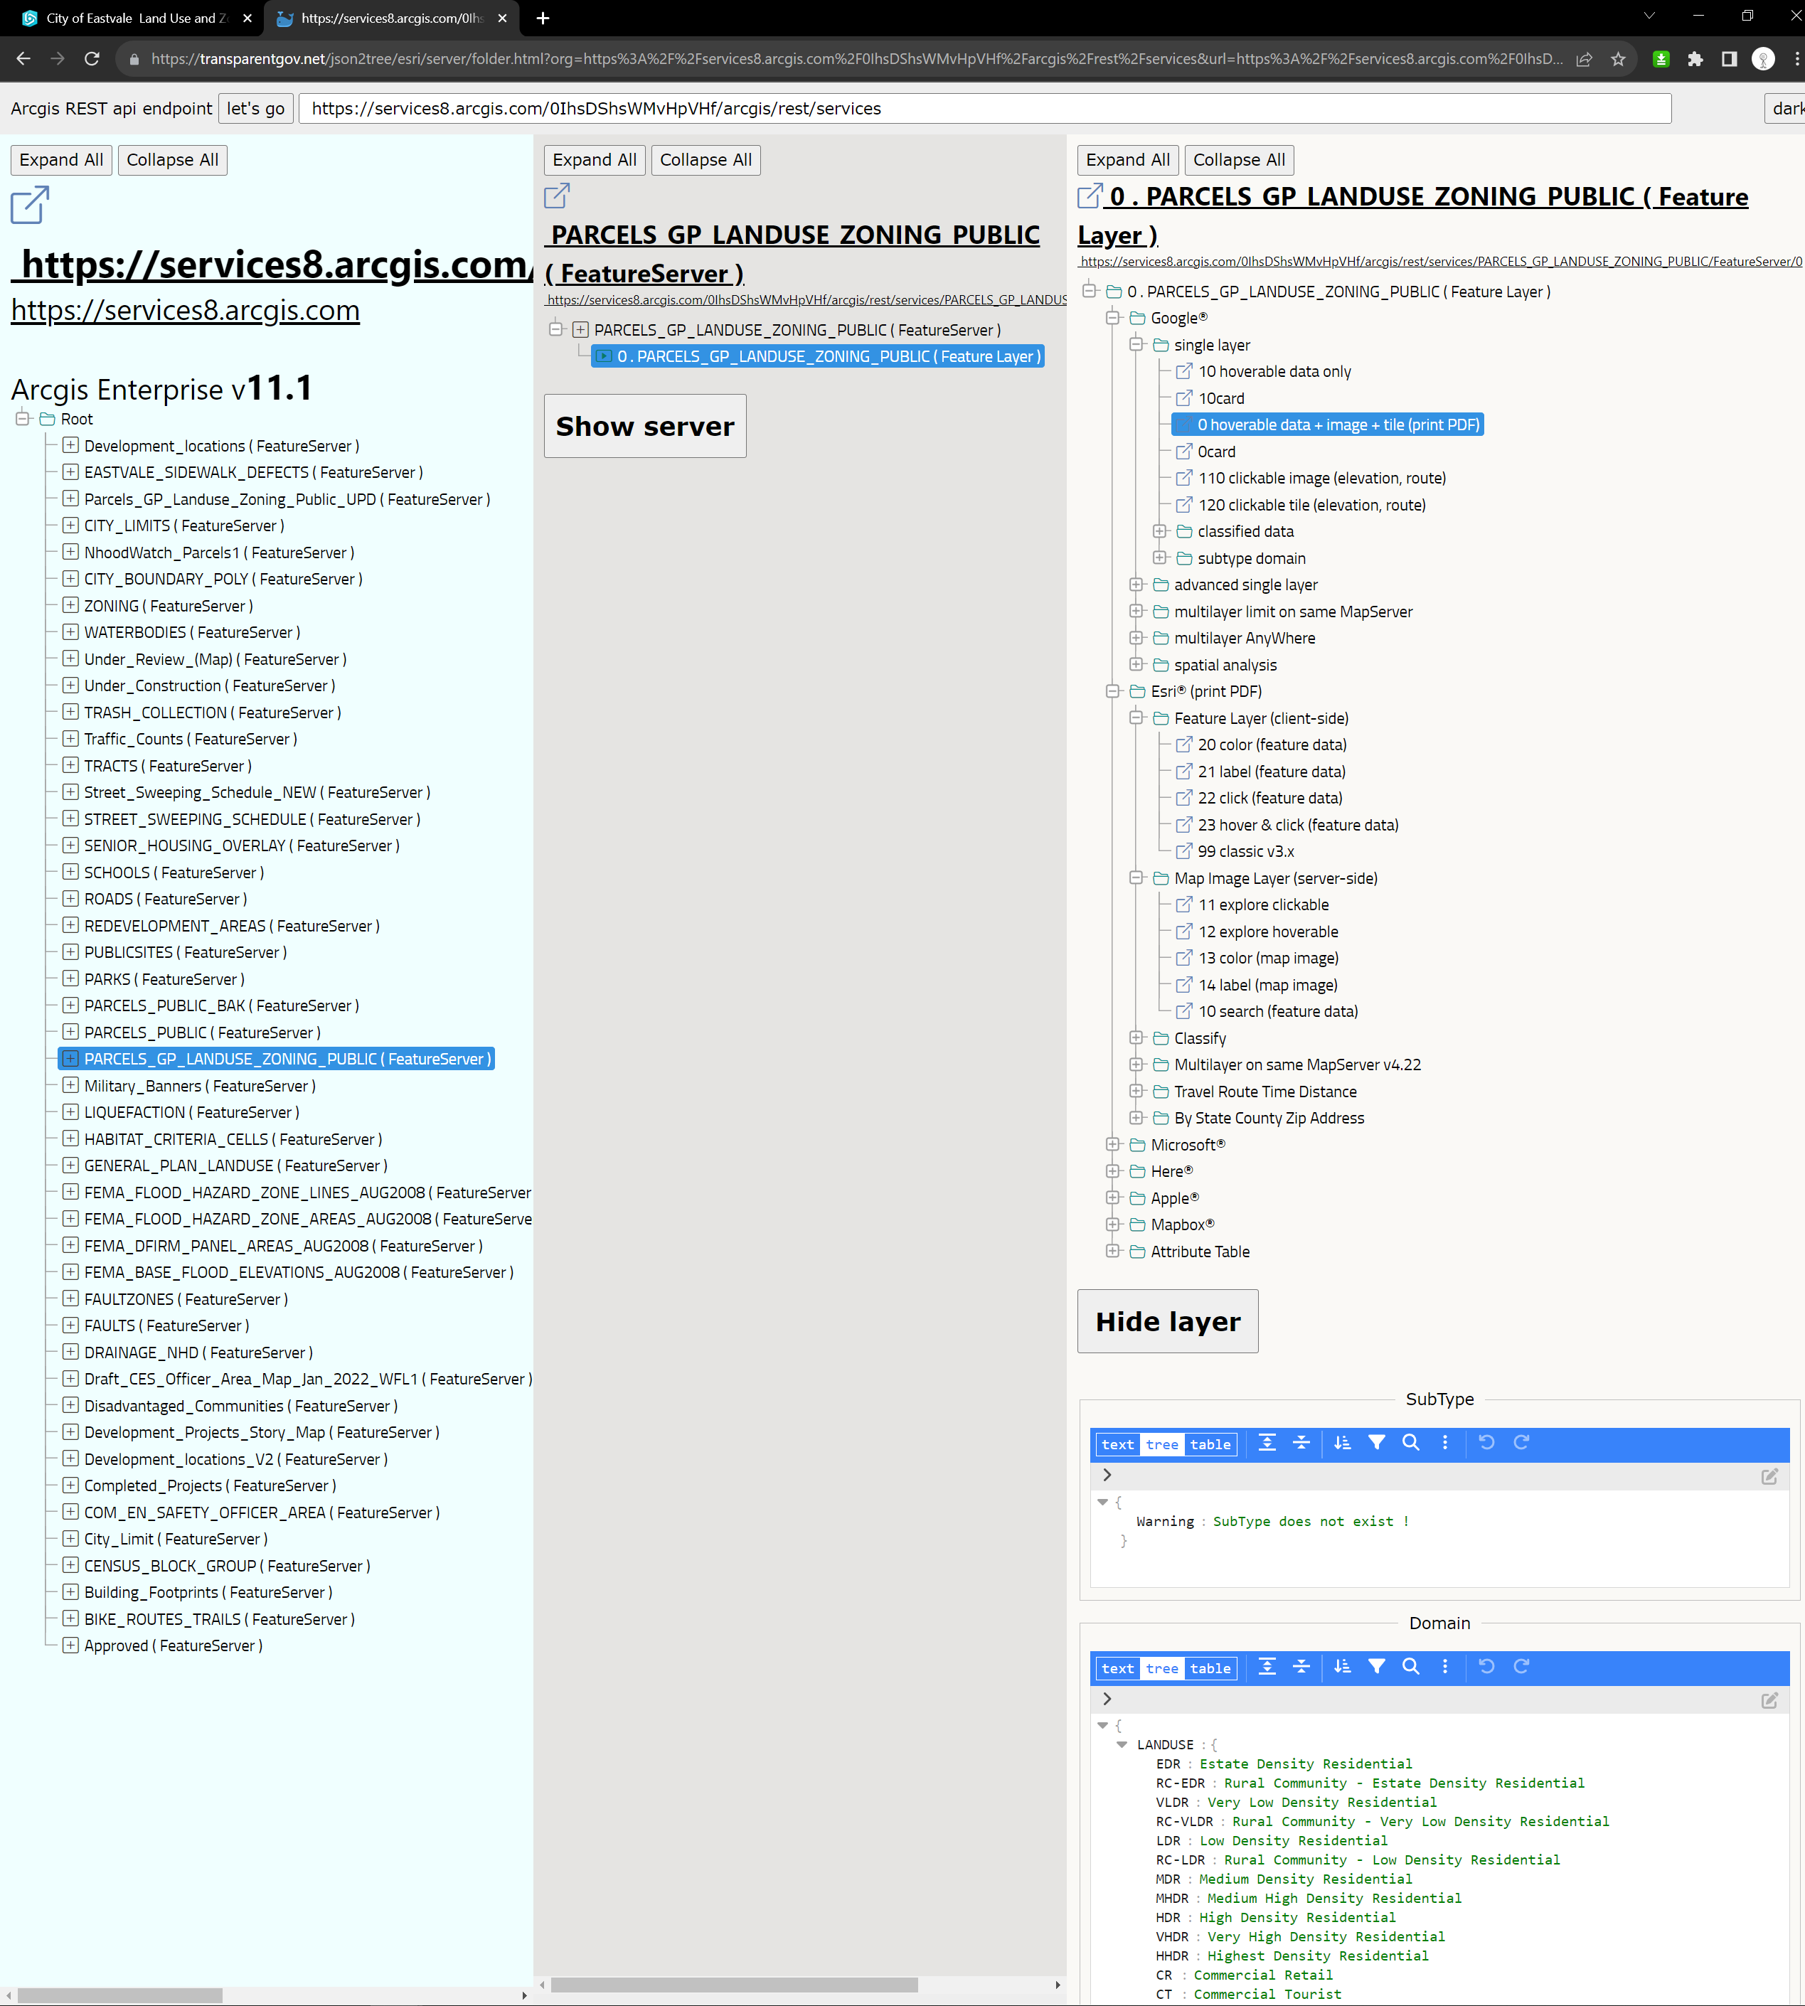Screen dimensions: 1805x2006
Task: Click the Hide layer button
Action: 1167,1321
